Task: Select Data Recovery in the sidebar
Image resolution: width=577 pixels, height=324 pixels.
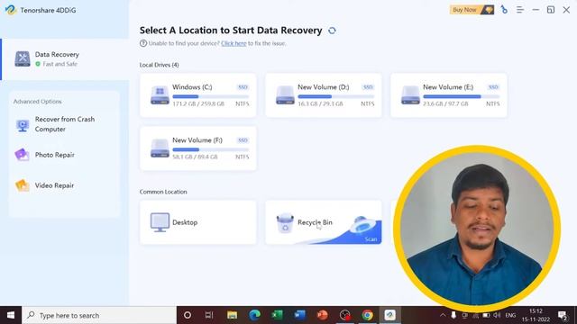Action: coord(65,59)
